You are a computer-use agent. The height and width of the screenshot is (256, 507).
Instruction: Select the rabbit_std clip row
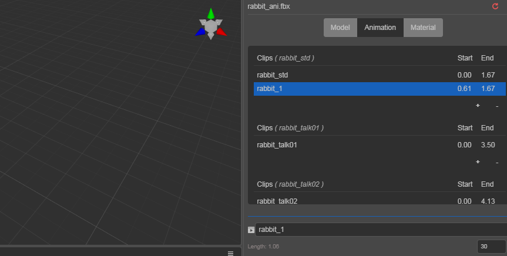tap(380, 75)
